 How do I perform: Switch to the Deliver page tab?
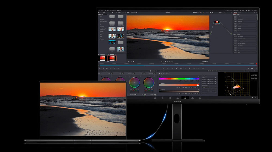pyautogui.click(x=200, y=98)
